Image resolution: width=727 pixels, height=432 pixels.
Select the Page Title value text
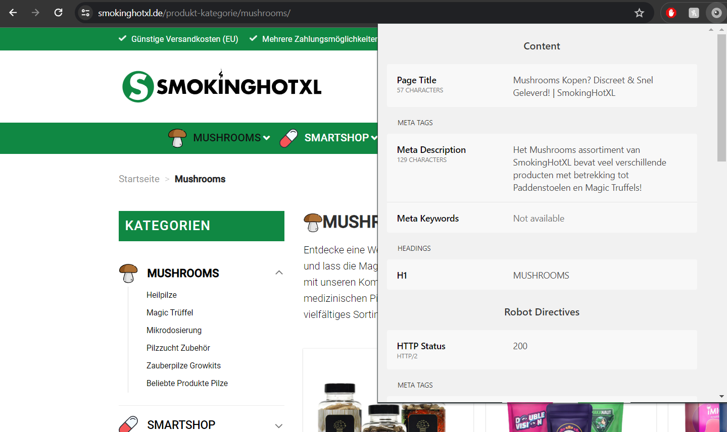point(583,86)
